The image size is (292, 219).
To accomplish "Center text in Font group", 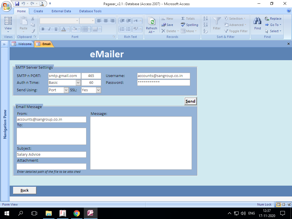I will (106, 21).
